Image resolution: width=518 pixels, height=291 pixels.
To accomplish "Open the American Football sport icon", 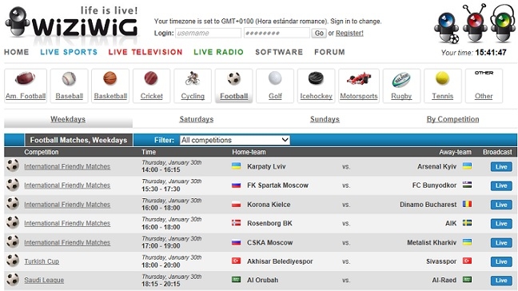I will [x=25, y=78].
